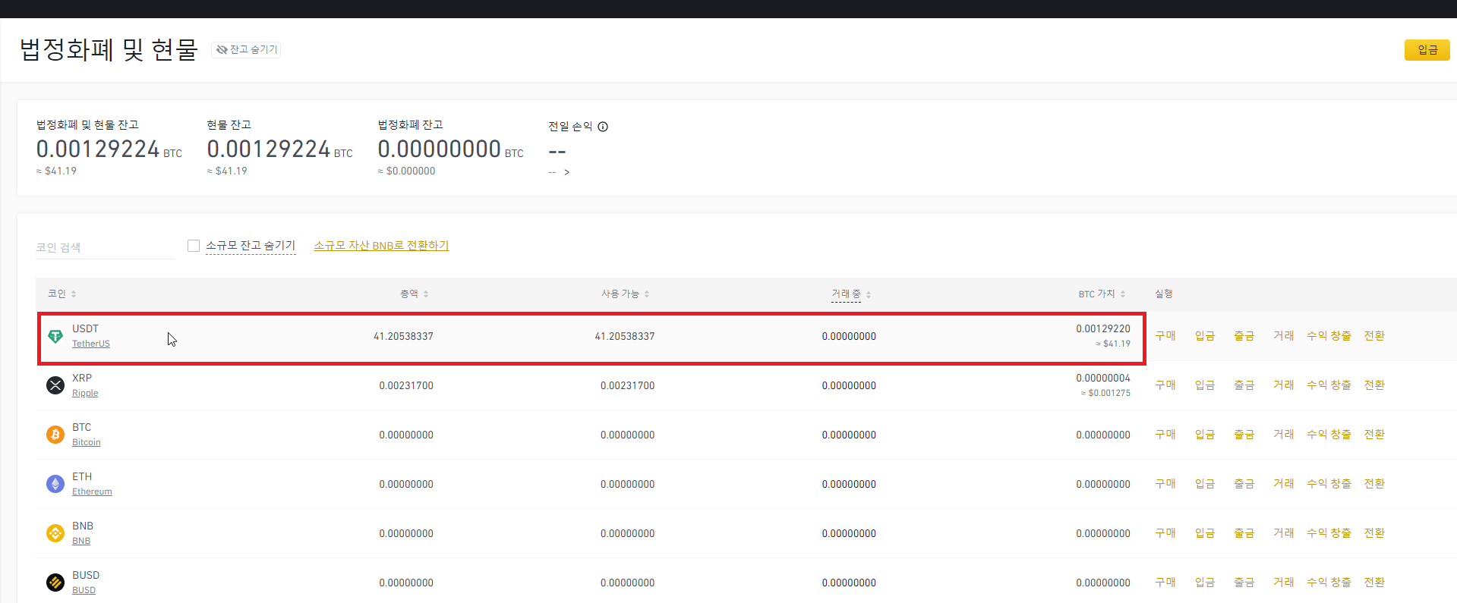
Task: Click the info icon next to 전일 손익
Action: 603,127
